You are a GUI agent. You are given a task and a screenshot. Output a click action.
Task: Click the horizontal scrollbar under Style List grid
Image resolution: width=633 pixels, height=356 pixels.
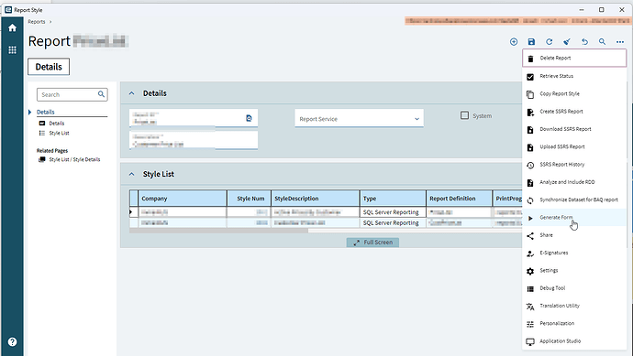coord(218,231)
